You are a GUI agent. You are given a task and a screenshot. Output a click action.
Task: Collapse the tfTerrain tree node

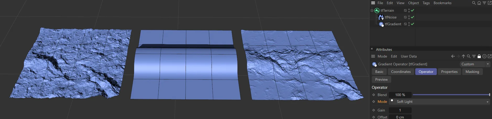(x=372, y=10)
